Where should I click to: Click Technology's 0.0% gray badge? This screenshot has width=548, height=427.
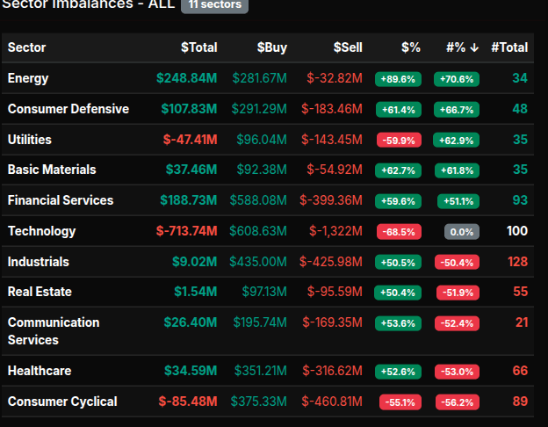(456, 232)
